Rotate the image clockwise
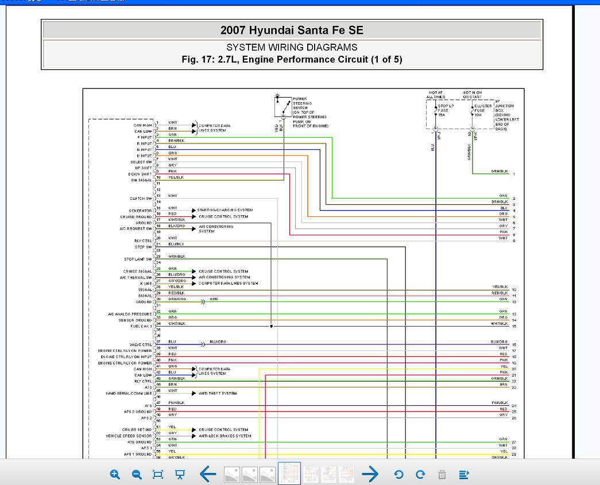 [x=420, y=475]
